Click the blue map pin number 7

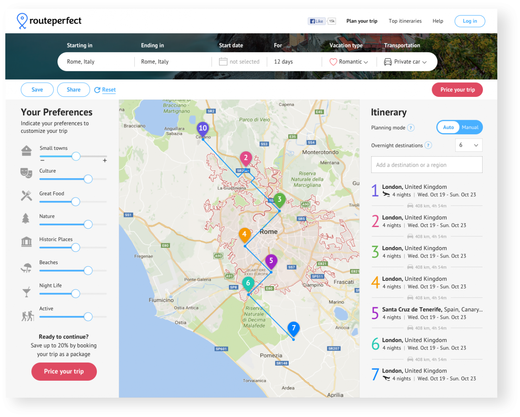click(x=293, y=329)
